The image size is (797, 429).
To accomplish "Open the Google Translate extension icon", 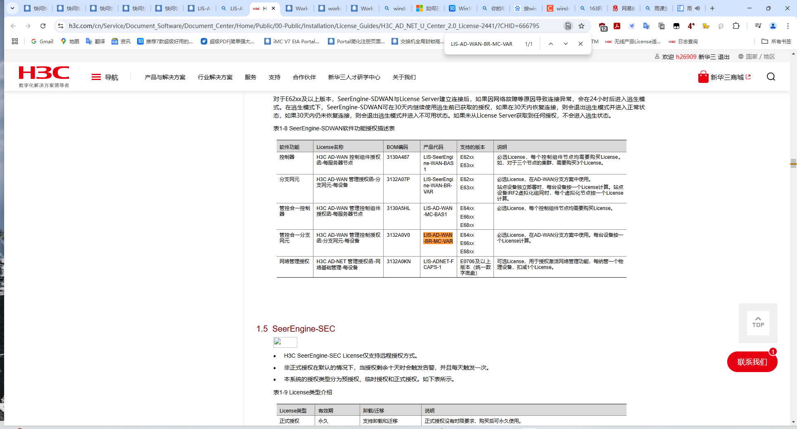I will [x=647, y=26].
